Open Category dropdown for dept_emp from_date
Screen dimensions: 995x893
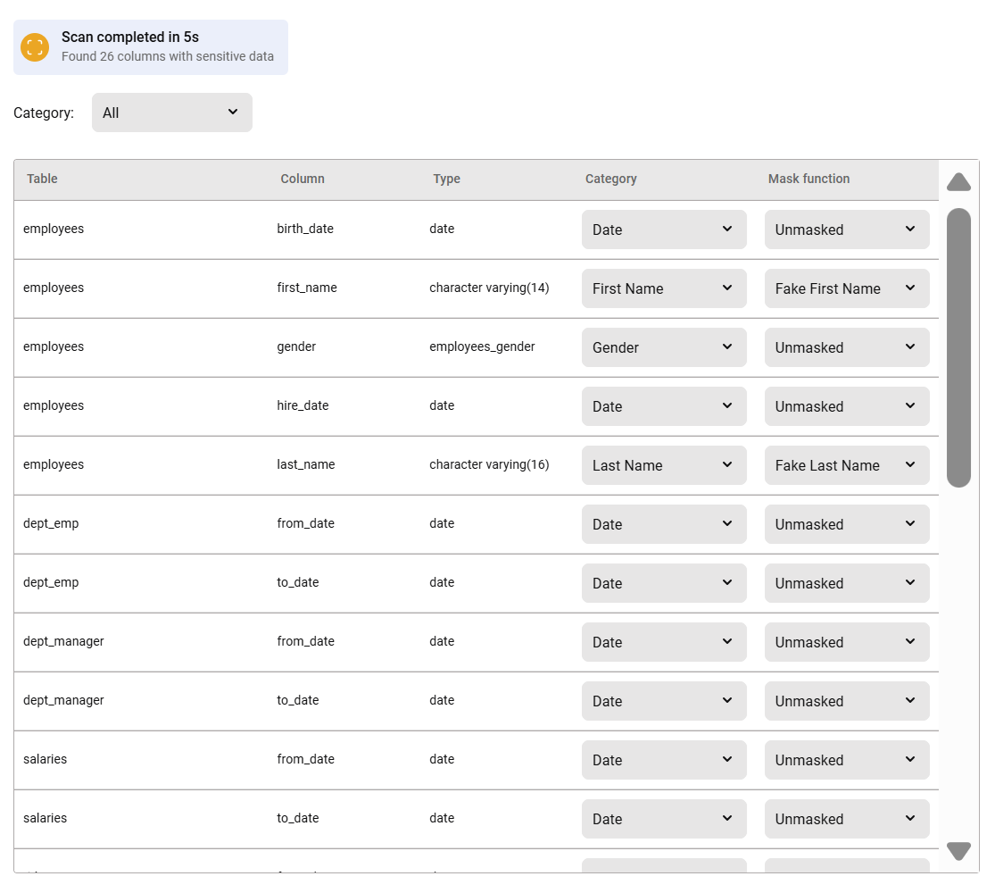pos(663,524)
